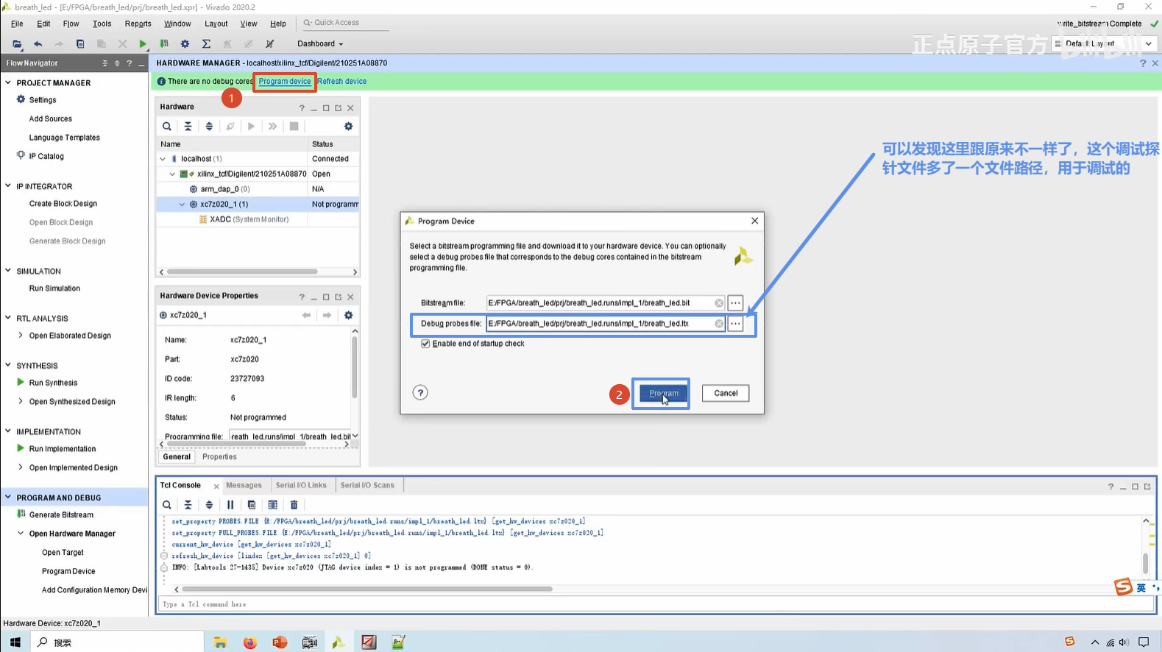Click Program device link in banner
This screenshot has height=652, width=1162.
point(285,82)
